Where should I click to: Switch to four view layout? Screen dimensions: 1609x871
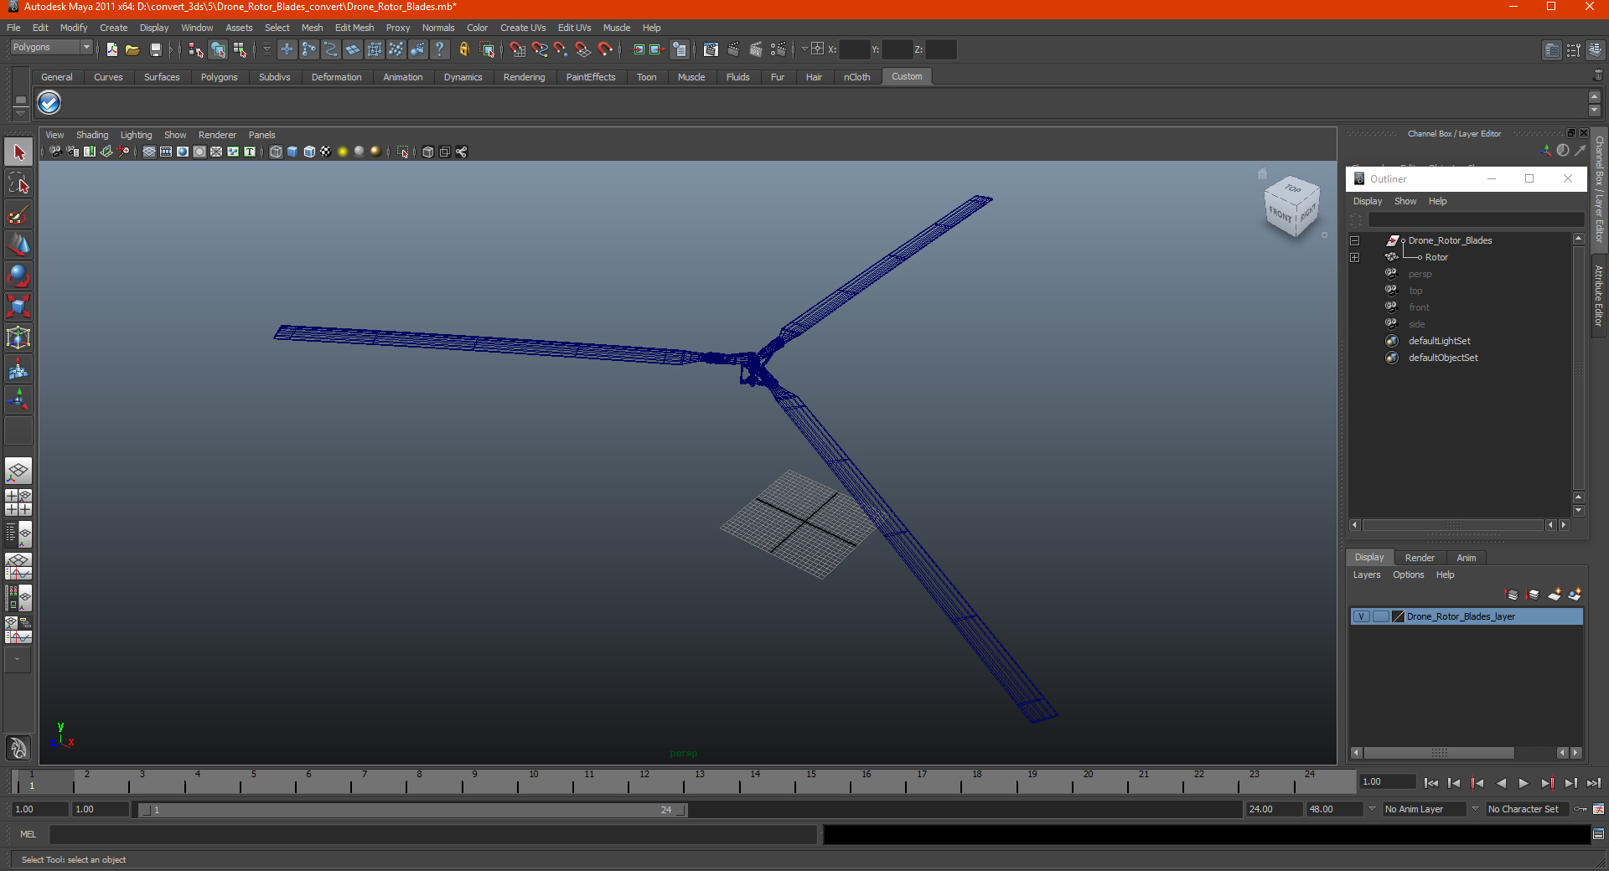point(18,502)
